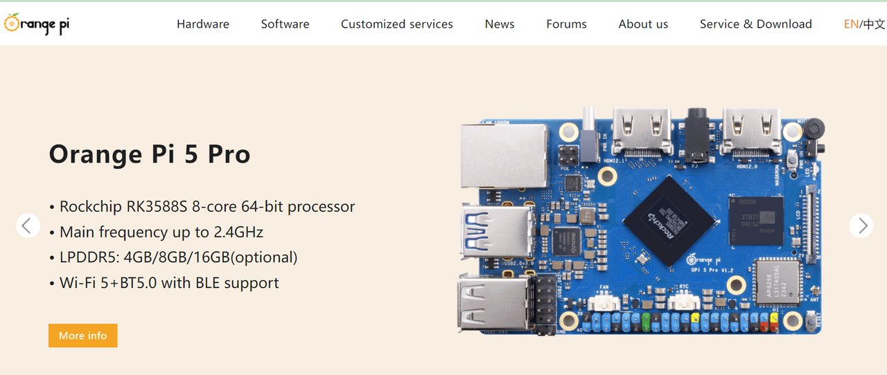Click the Orange Pi logo

[37, 24]
